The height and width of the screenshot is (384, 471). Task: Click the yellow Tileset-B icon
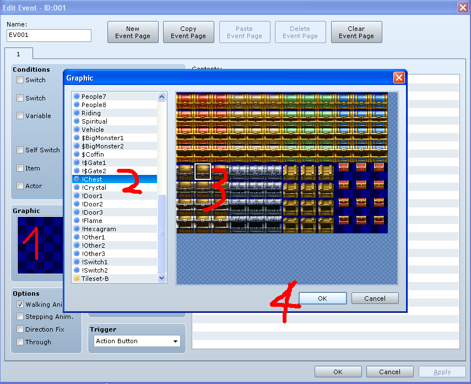point(77,279)
